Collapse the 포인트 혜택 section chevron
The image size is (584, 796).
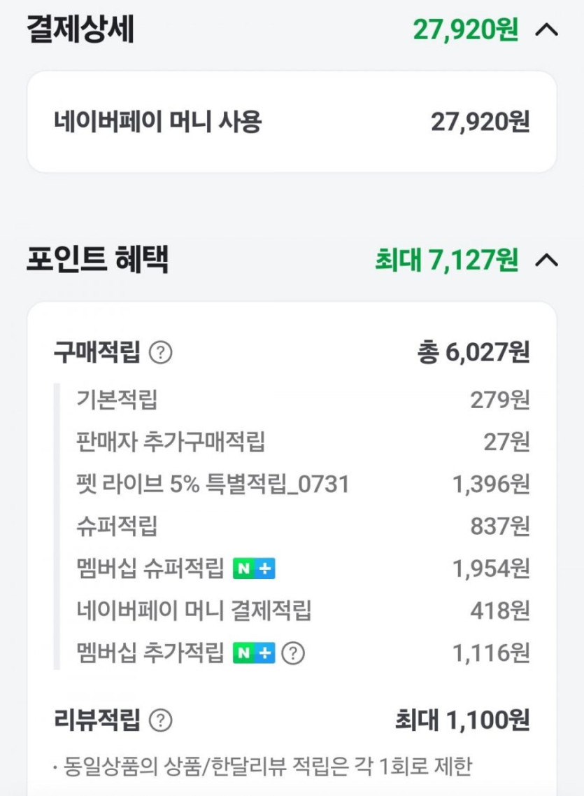(546, 260)
